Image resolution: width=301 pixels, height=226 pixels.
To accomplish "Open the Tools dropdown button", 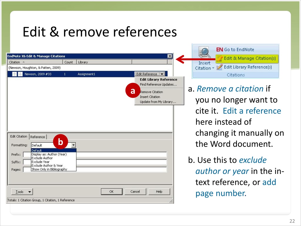I will [x=22, y=192].
